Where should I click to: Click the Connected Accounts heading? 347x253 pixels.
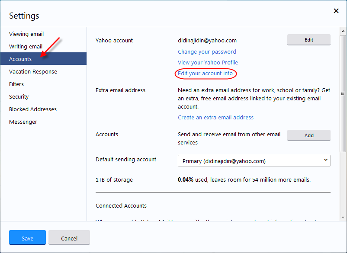(121, 206)
